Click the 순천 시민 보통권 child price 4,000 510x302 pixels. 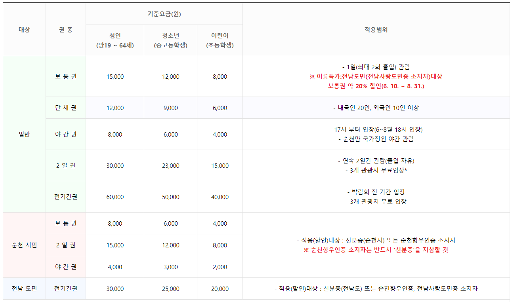pos(220,223)
